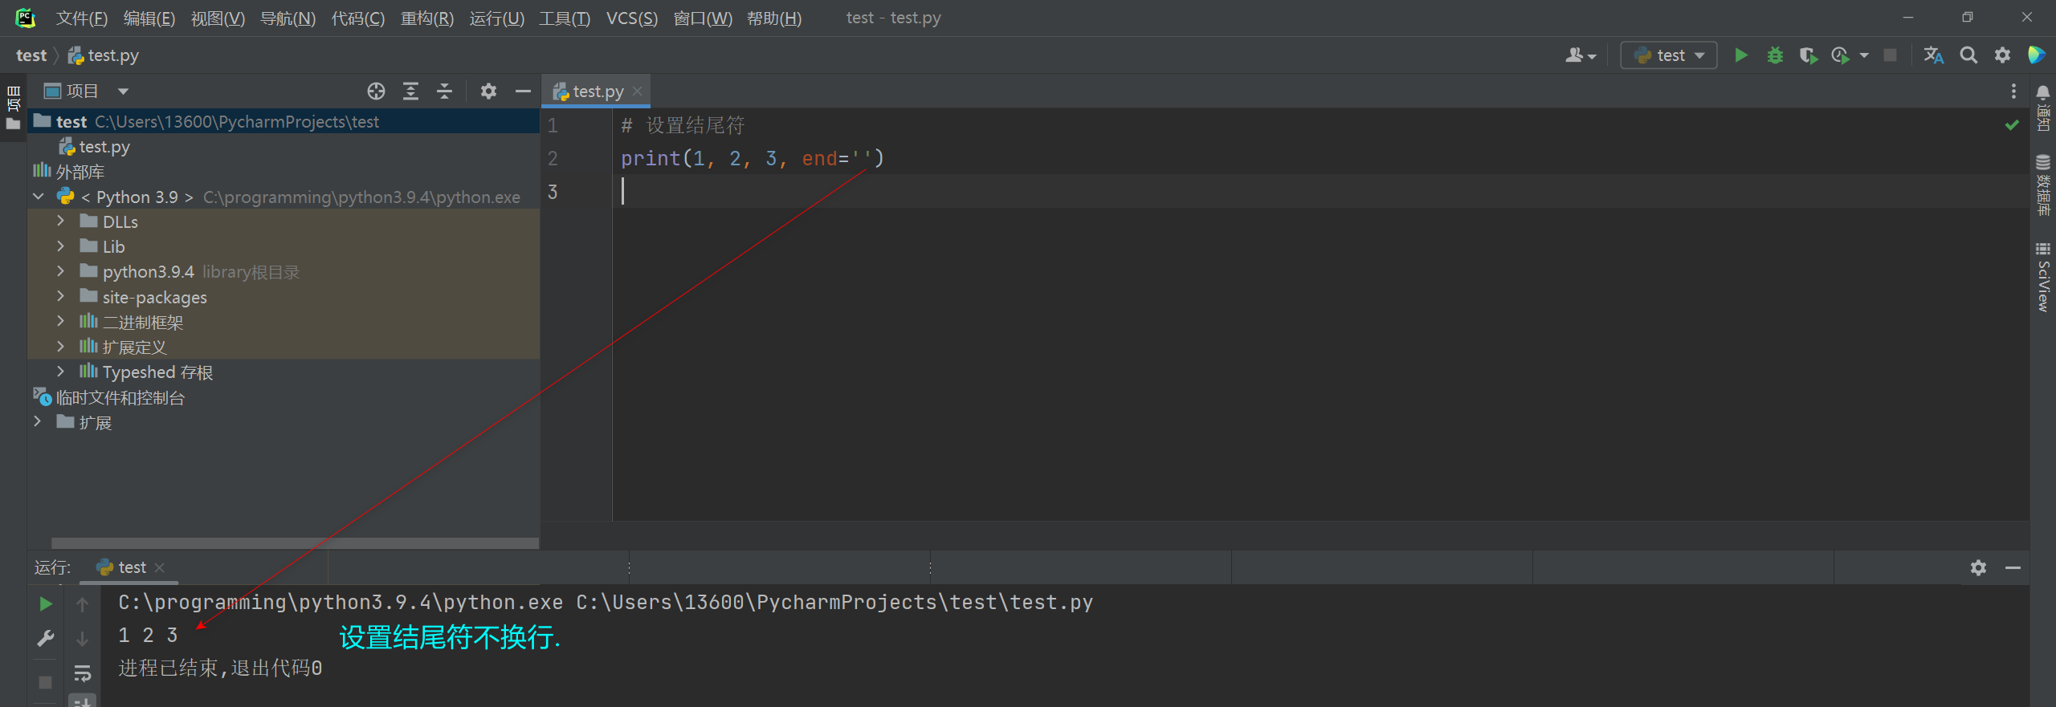
Task: Open 项目 vertical tool window tab
Action: click(13, 108)
